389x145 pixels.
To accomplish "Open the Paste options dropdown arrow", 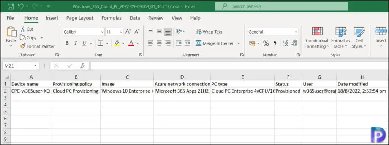I will 11,46.
